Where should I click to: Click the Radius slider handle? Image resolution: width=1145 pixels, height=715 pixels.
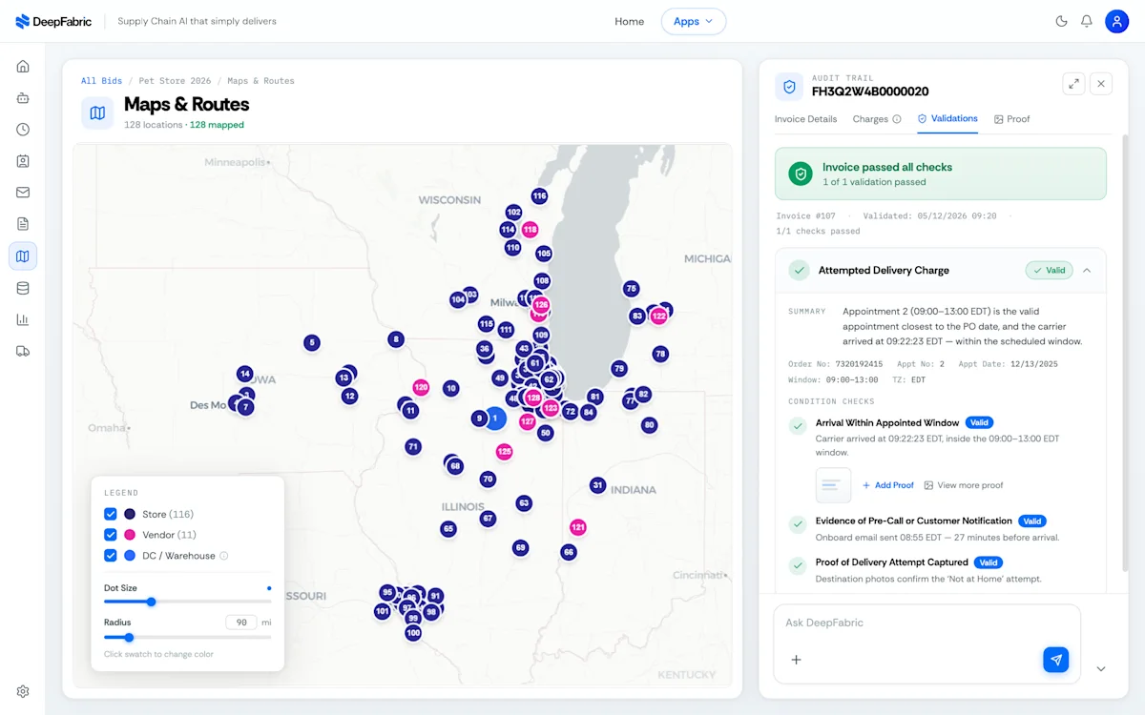point(129,637)
